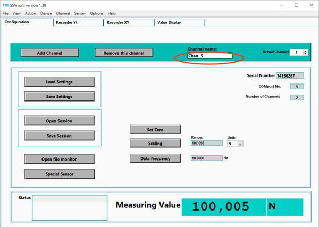Click the Special Sensor button
The image size is (319, 227).
[x=60, y=174]
